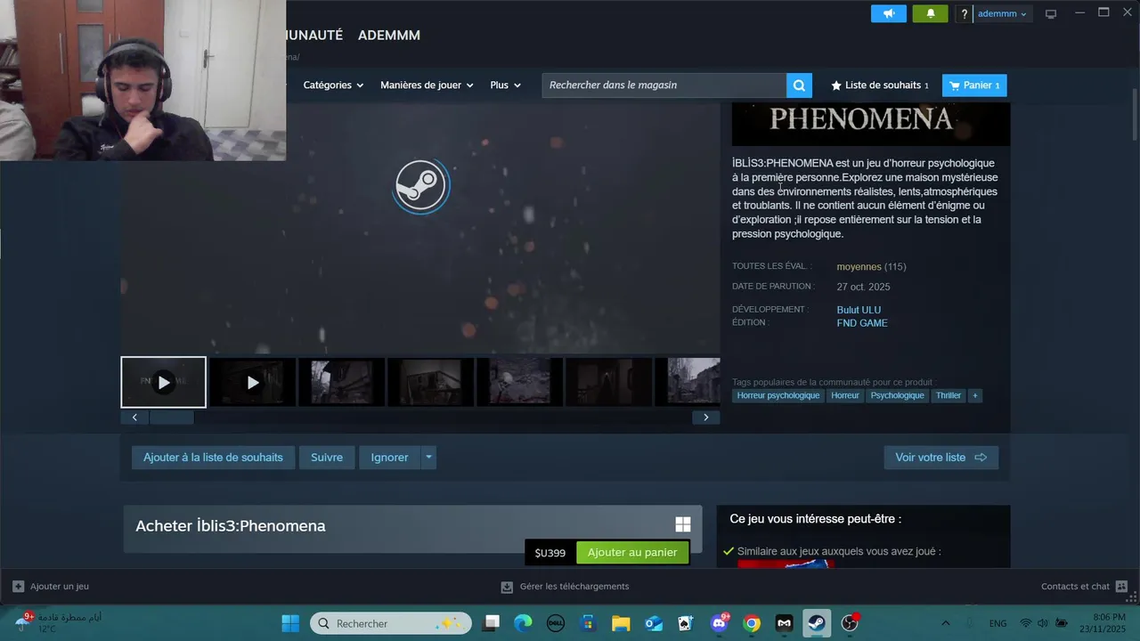Open Google Chrome from the taskbar
Screen dimensions: 1140x641
tap(752, 623)
